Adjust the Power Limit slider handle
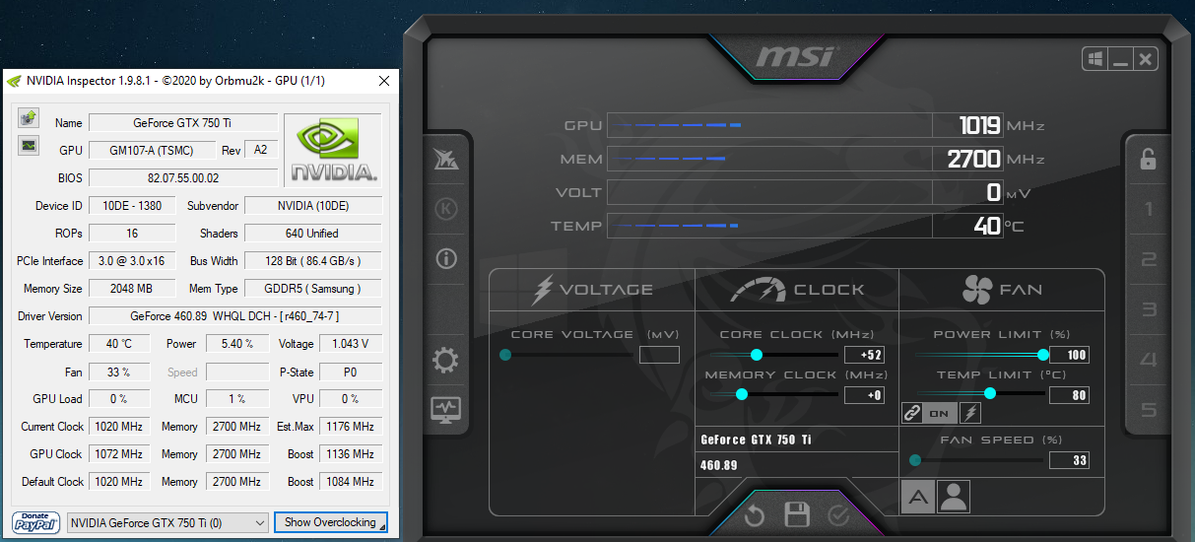The height and width of the screenshot is (542, 1195). coord(1043,355)
